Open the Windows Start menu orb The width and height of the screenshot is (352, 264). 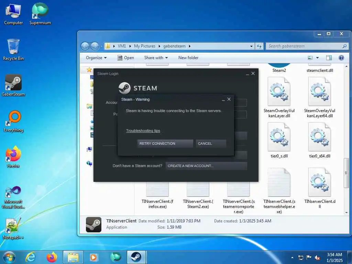point(9,257)
